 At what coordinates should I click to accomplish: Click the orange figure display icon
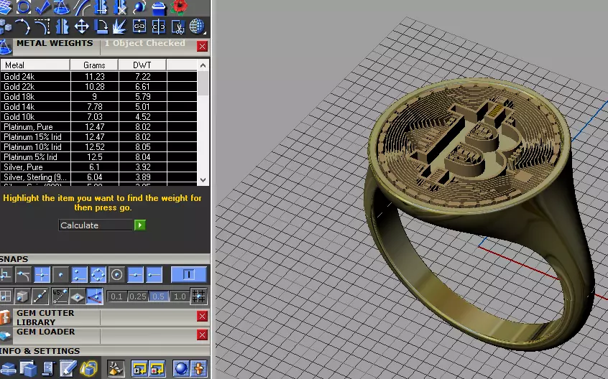(x=199, y=368)
